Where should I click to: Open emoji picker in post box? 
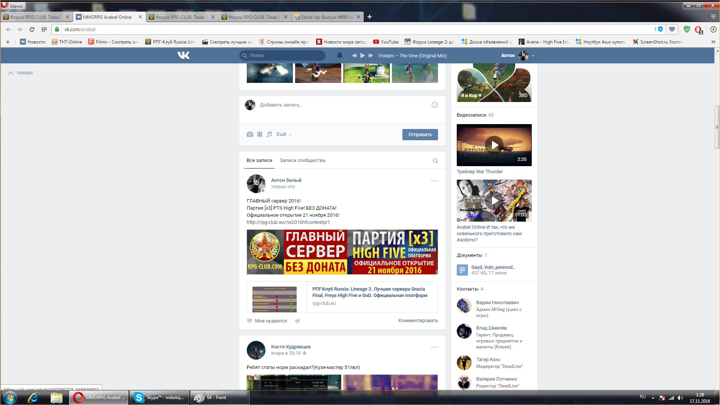435,105
